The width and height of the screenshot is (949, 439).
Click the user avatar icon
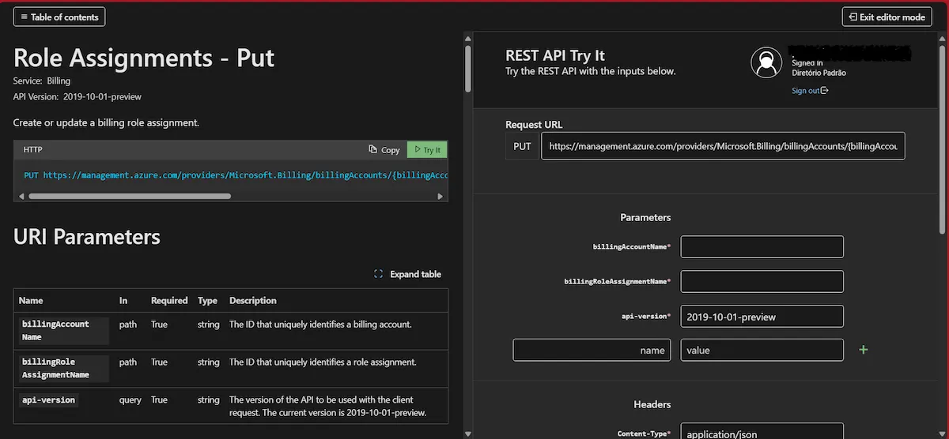pos(766,63)
